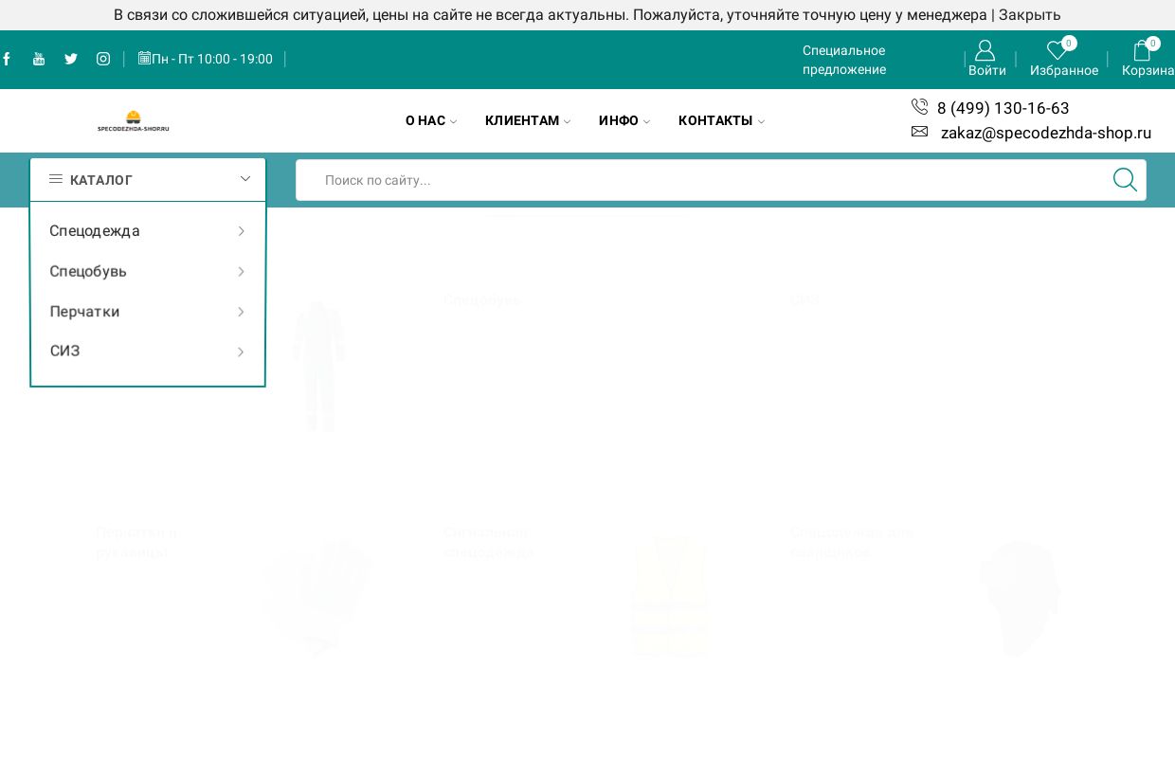The height and width of the screenshot is (758, 1175).
Task: Click the search magnifier icon
Action: [1125, 180]
